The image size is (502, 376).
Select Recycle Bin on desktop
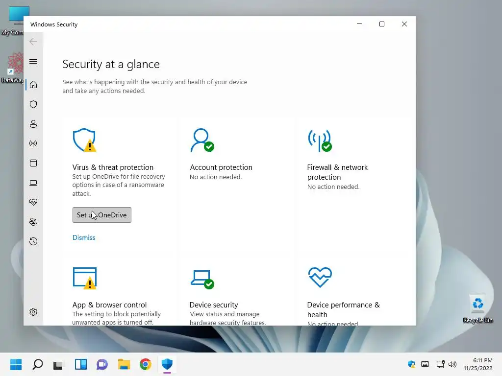477,308
